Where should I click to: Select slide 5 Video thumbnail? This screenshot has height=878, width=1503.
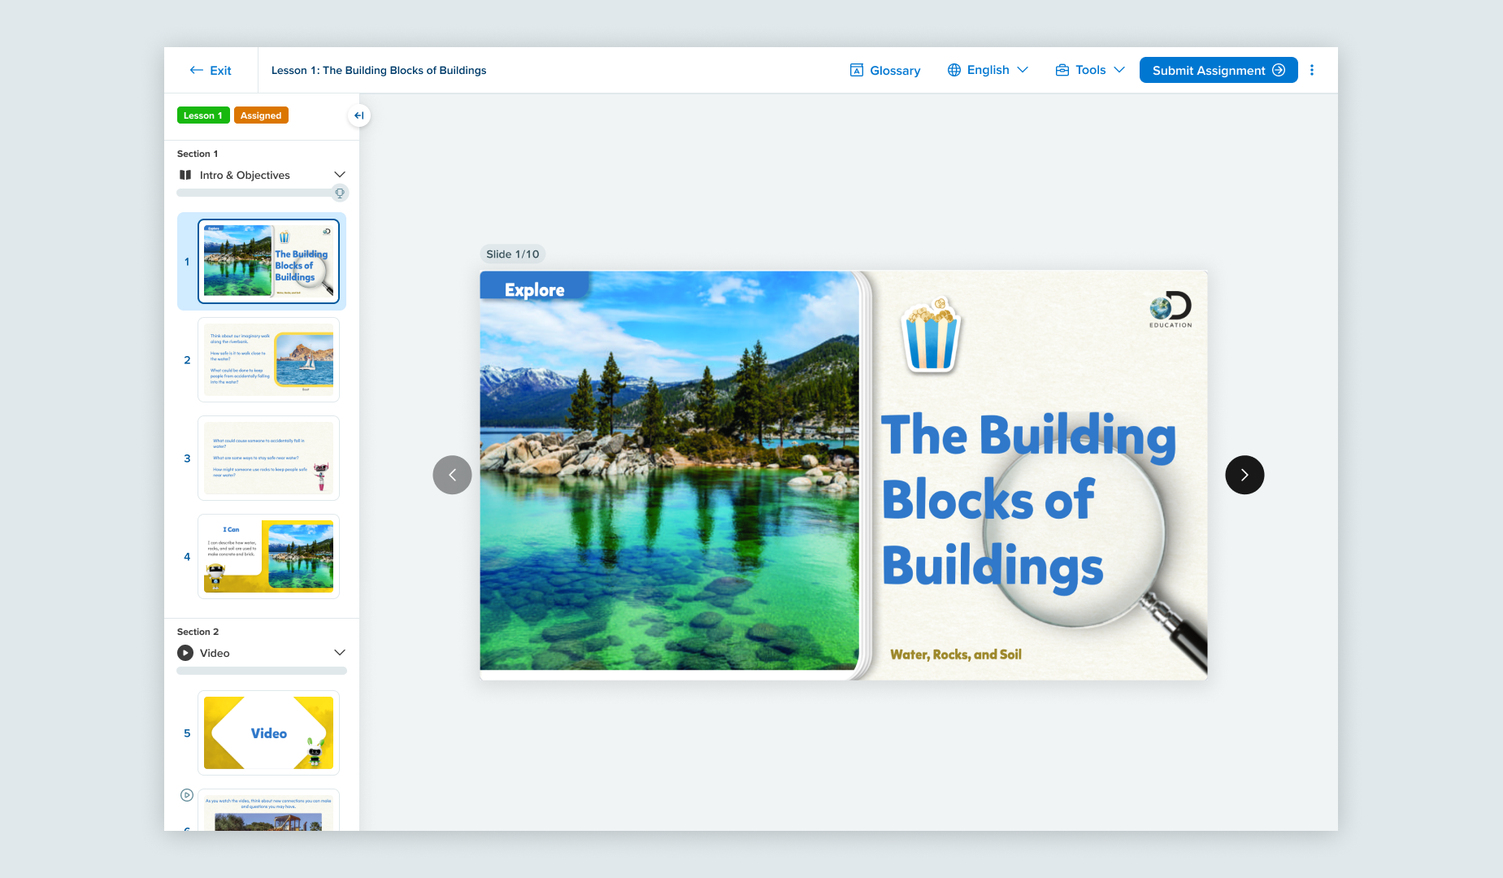(x=268, y=732)
